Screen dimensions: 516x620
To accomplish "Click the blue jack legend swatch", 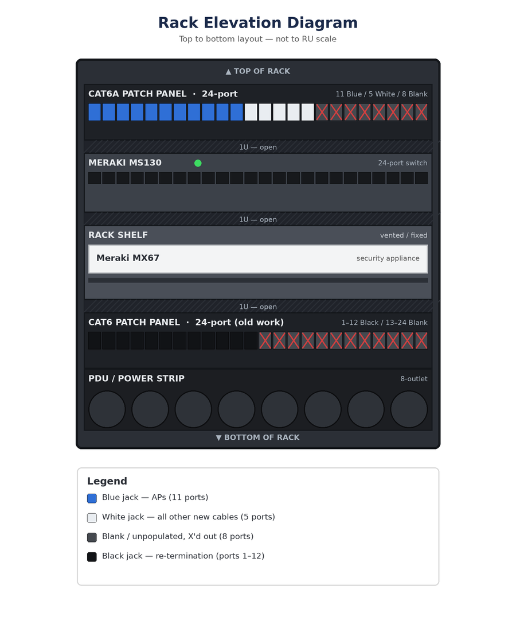I will tap(92, 498).
